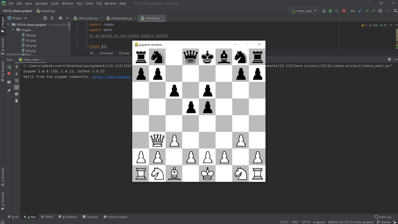
Task: Open the Python Console tab
Action: (115, 217)
